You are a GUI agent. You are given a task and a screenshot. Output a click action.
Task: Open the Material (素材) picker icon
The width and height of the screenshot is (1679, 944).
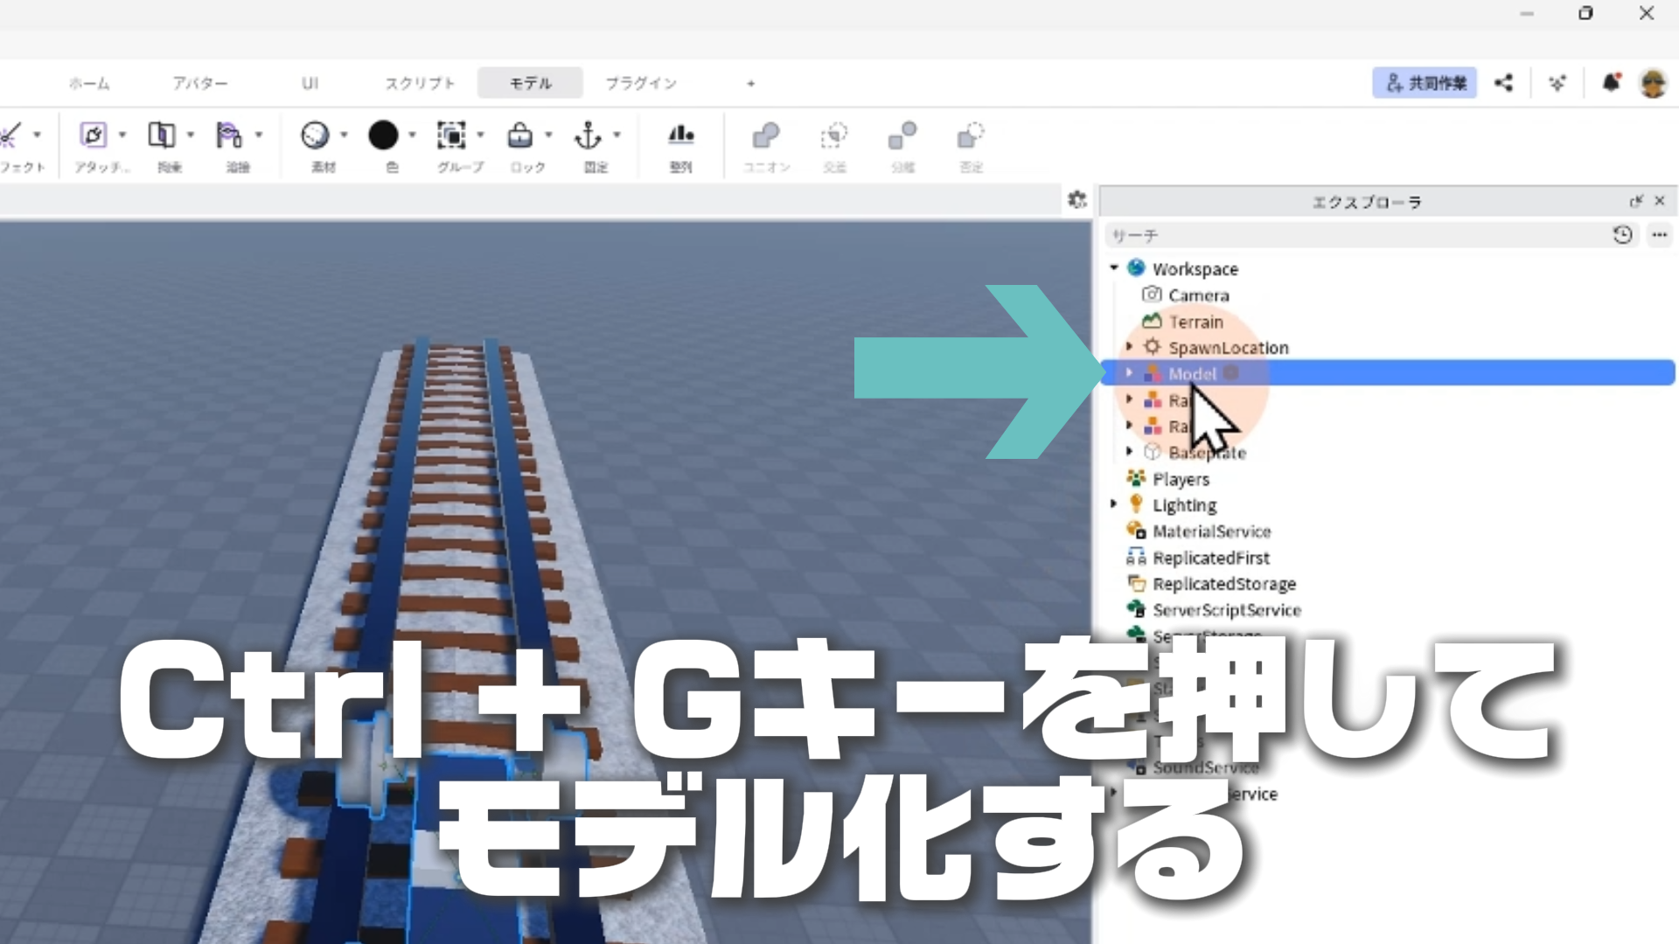tap(315, 135)
